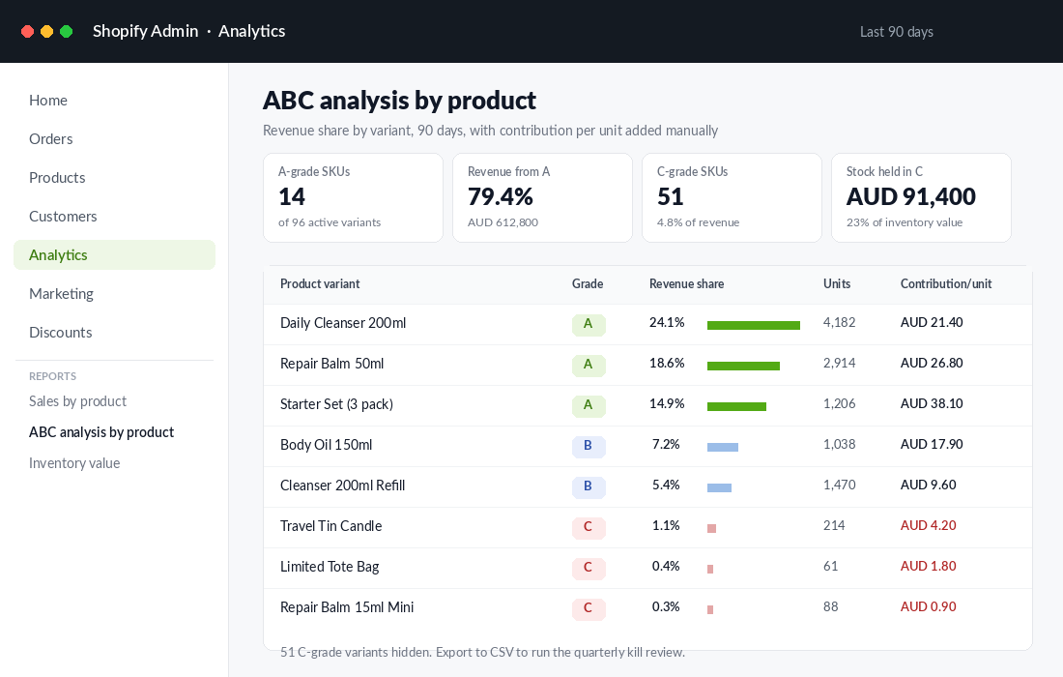This screenshot has height=677, width=1063.
Task: Click the AUD 38.10 contribution value
Action: (x=932, y=404)
